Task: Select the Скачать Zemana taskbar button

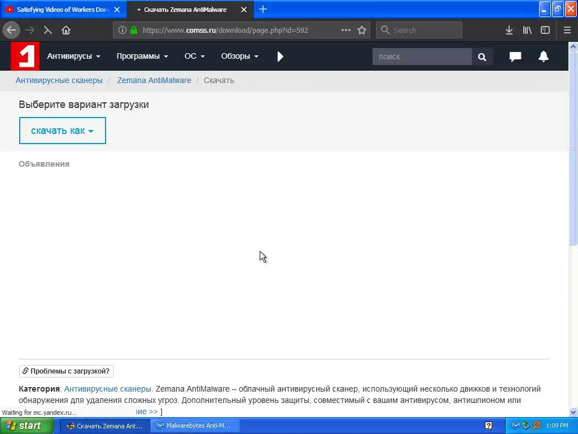Action: click(x=104, y=426)
